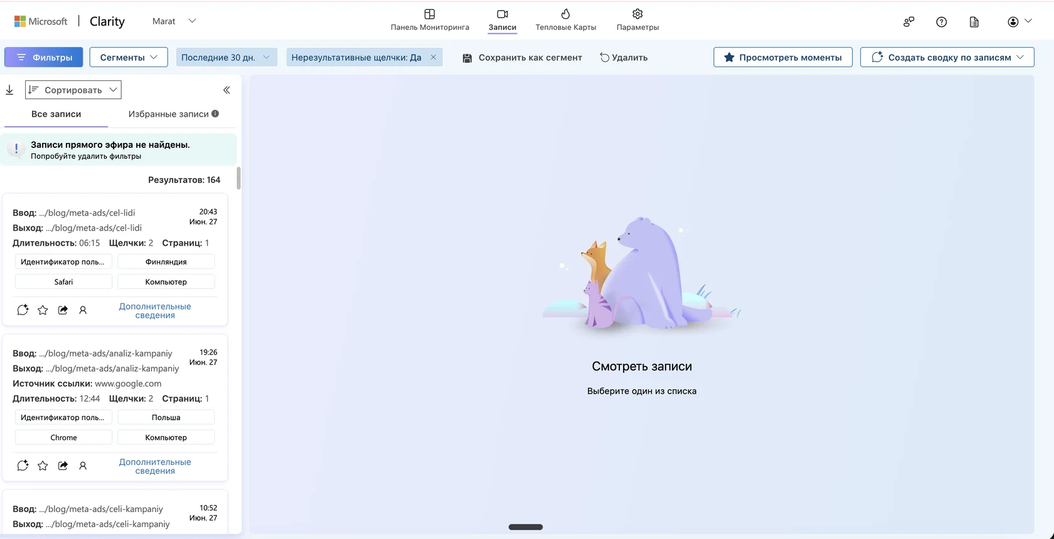
Task: Share the cel-lidi recording
Action: click(x=63, y=310)
